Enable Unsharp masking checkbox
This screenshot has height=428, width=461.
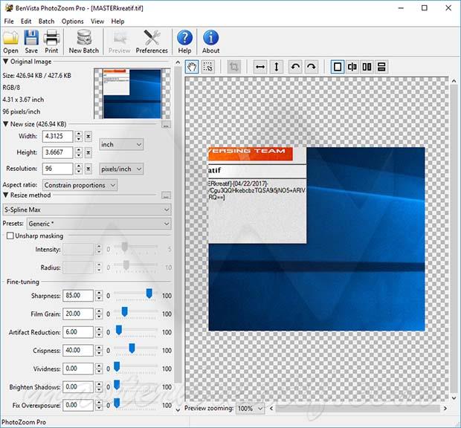pyautogui.click(x=10, y=236)
